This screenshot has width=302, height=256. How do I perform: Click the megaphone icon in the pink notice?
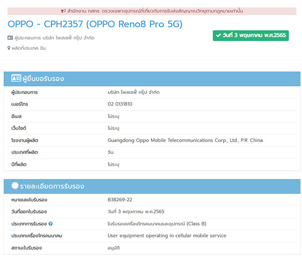(63, 11)
